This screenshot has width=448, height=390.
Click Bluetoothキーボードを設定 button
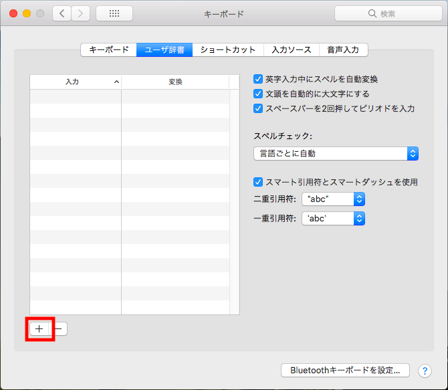pos(345,370)
